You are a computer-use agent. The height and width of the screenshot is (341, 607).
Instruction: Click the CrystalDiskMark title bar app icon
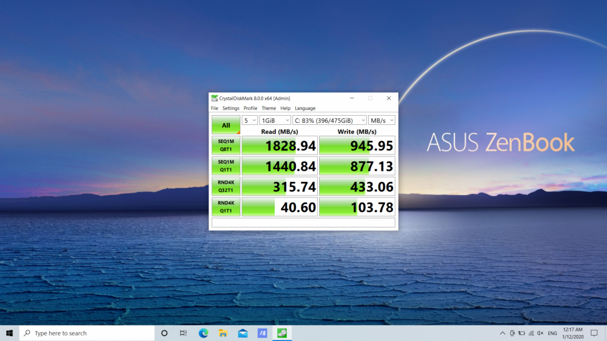click(x=214, y=98)
